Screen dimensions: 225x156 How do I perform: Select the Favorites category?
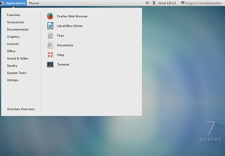[14, 15]
